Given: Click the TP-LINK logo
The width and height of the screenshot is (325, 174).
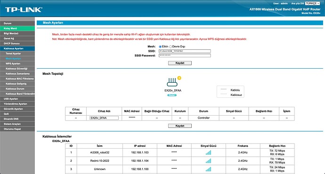Looking at the screenshot, I should pos(24,10).
